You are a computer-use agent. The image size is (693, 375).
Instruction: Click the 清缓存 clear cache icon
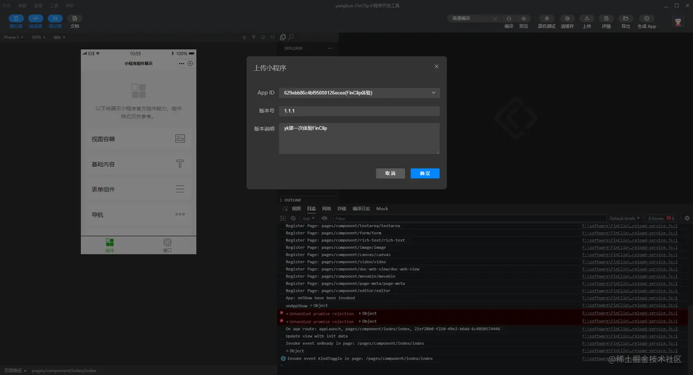pos(567,19)
